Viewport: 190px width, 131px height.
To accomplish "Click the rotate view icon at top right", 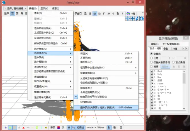I will (142, 18).
